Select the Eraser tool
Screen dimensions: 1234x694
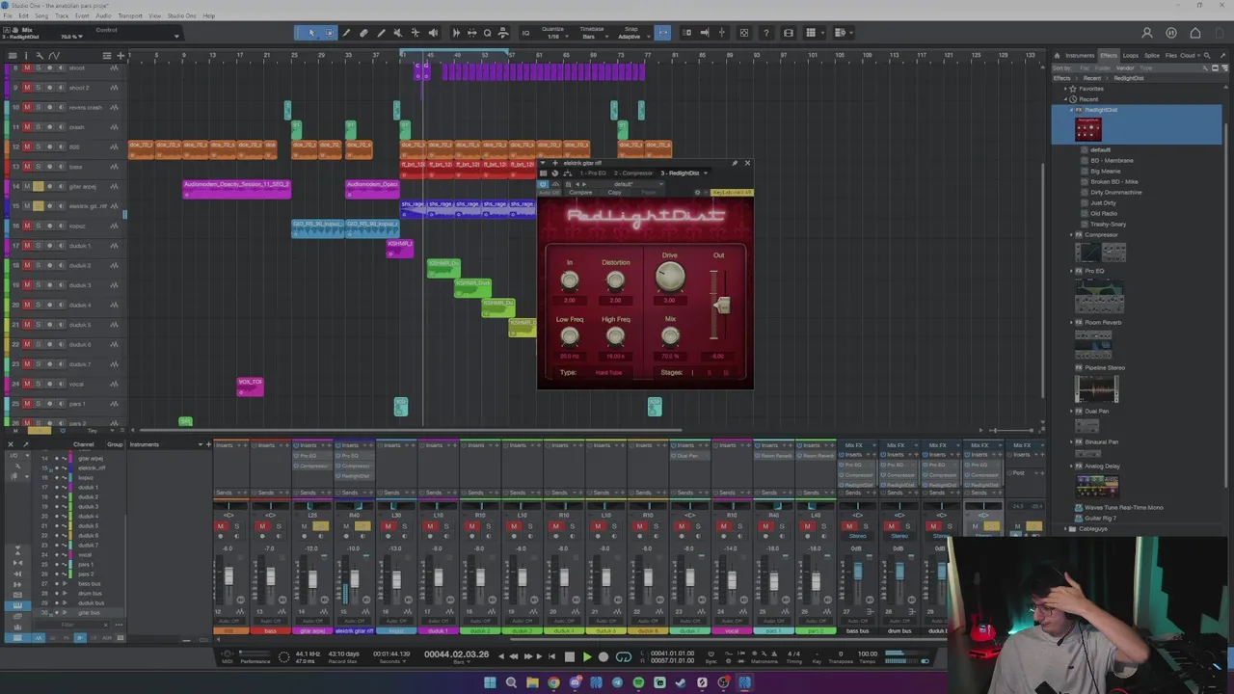tap(363, 33)
